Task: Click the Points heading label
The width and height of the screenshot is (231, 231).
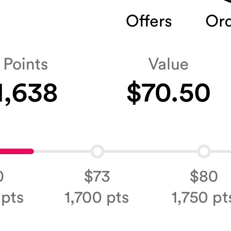Action: [26, 64]
